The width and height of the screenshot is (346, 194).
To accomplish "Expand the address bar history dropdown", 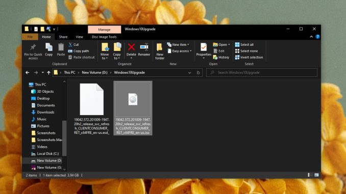I will tap(189, 73).
